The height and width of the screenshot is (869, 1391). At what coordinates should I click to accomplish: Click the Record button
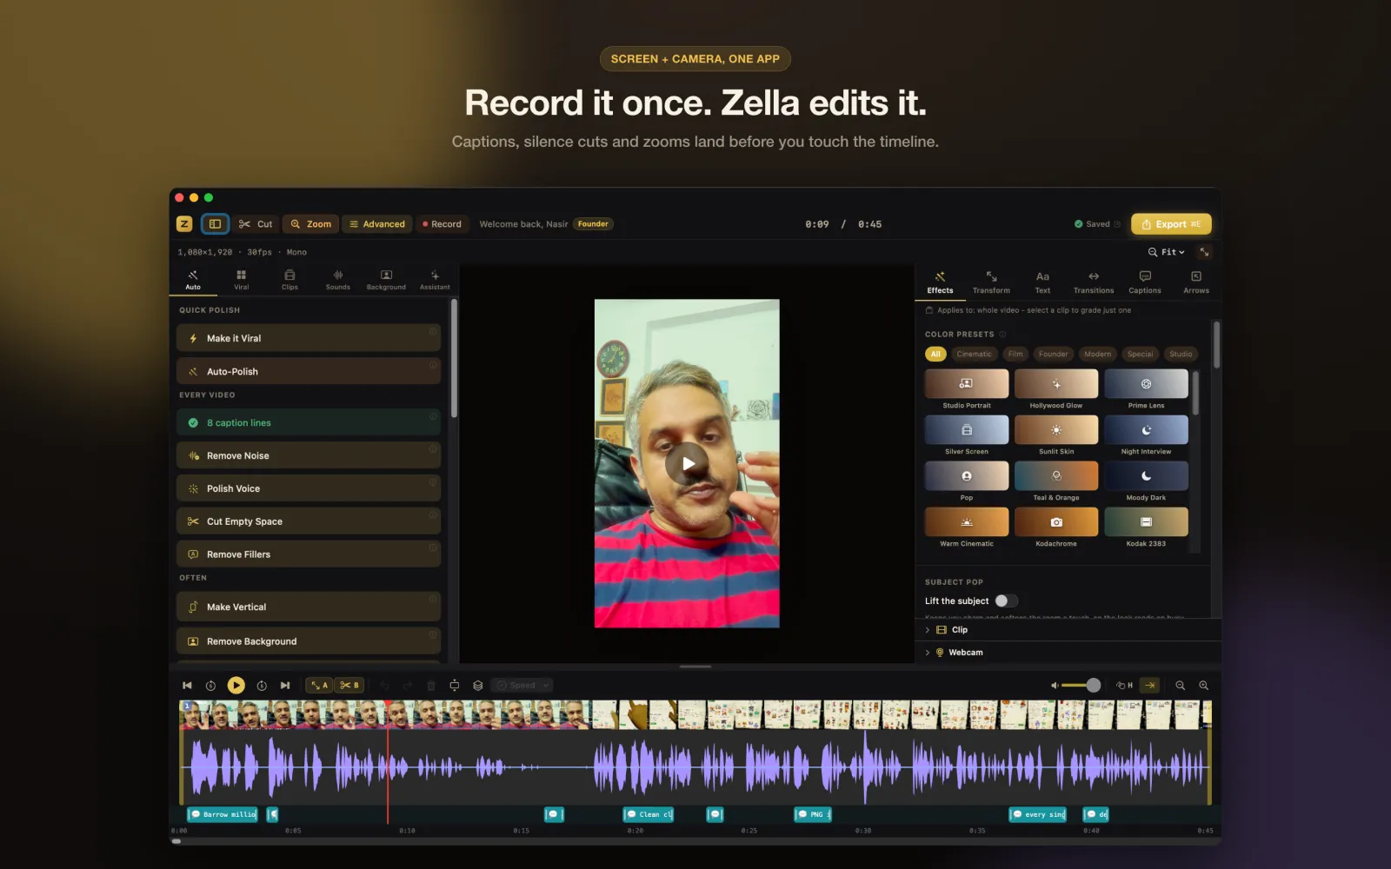(443, 224)
